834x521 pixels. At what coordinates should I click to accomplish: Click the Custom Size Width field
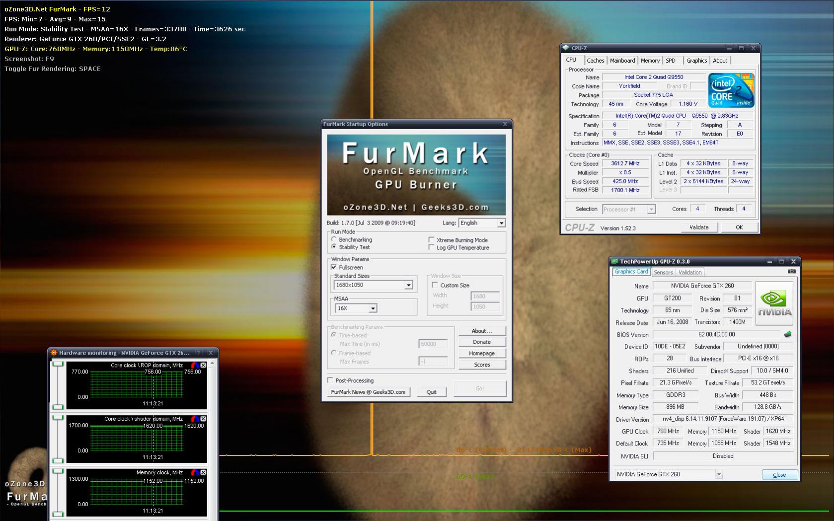point(485,296)
